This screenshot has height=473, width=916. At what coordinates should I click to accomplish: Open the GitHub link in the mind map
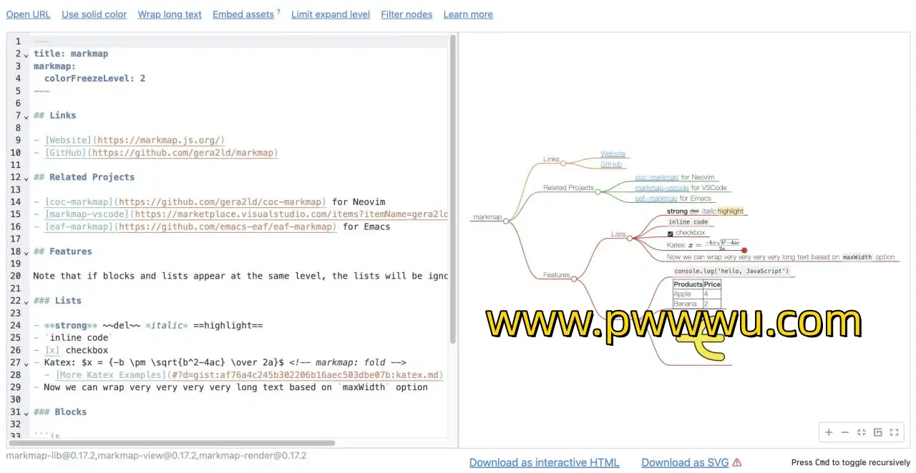pos(611,164)
